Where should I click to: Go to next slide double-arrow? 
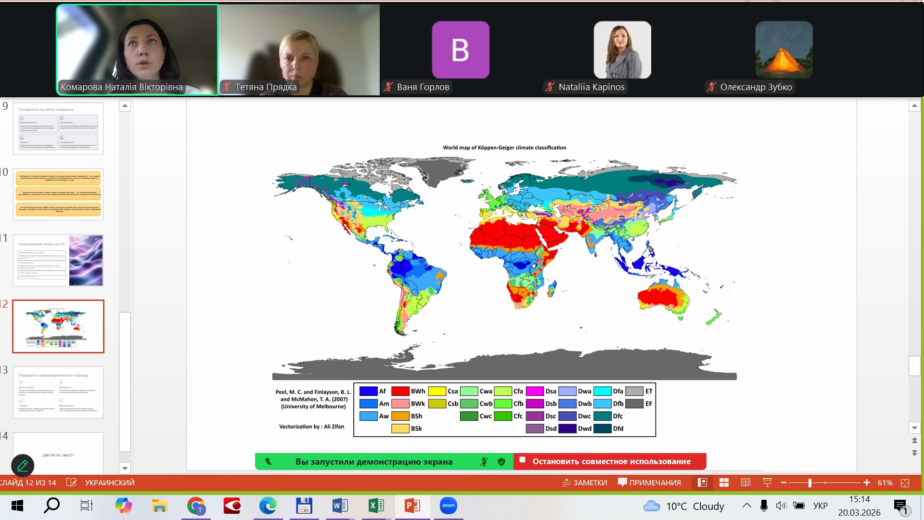[914, 453]
